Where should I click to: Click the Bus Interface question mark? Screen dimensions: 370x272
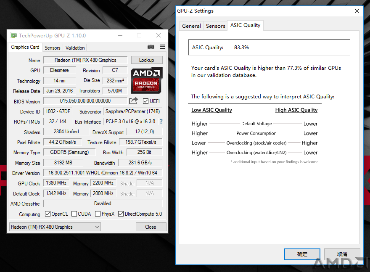point(161,121)
